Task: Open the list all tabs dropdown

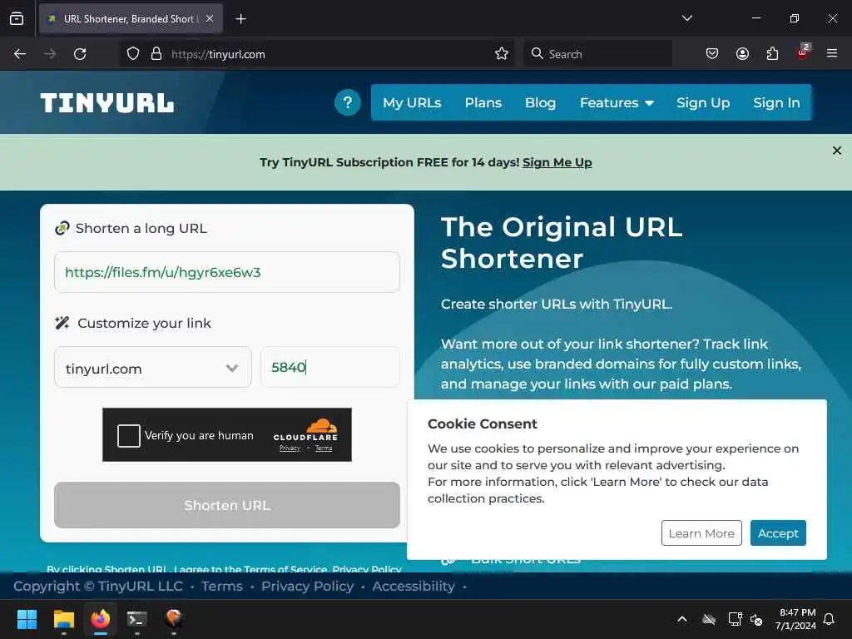Action: tap(686, 18)
